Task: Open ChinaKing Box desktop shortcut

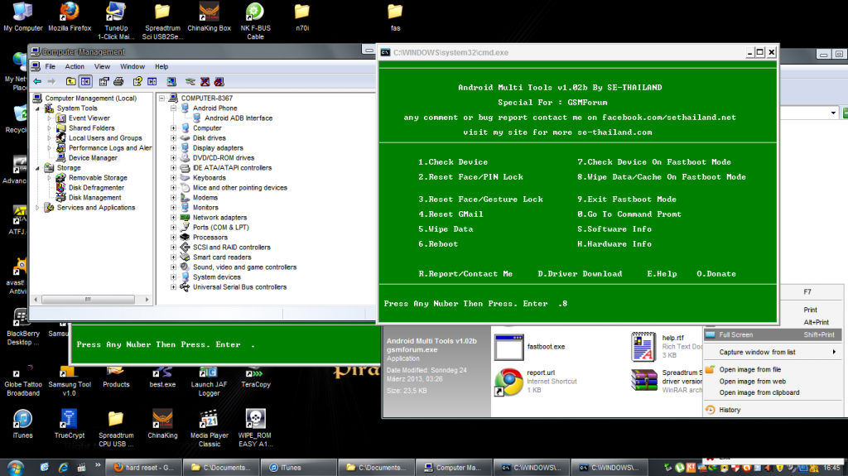Action: 209,17
